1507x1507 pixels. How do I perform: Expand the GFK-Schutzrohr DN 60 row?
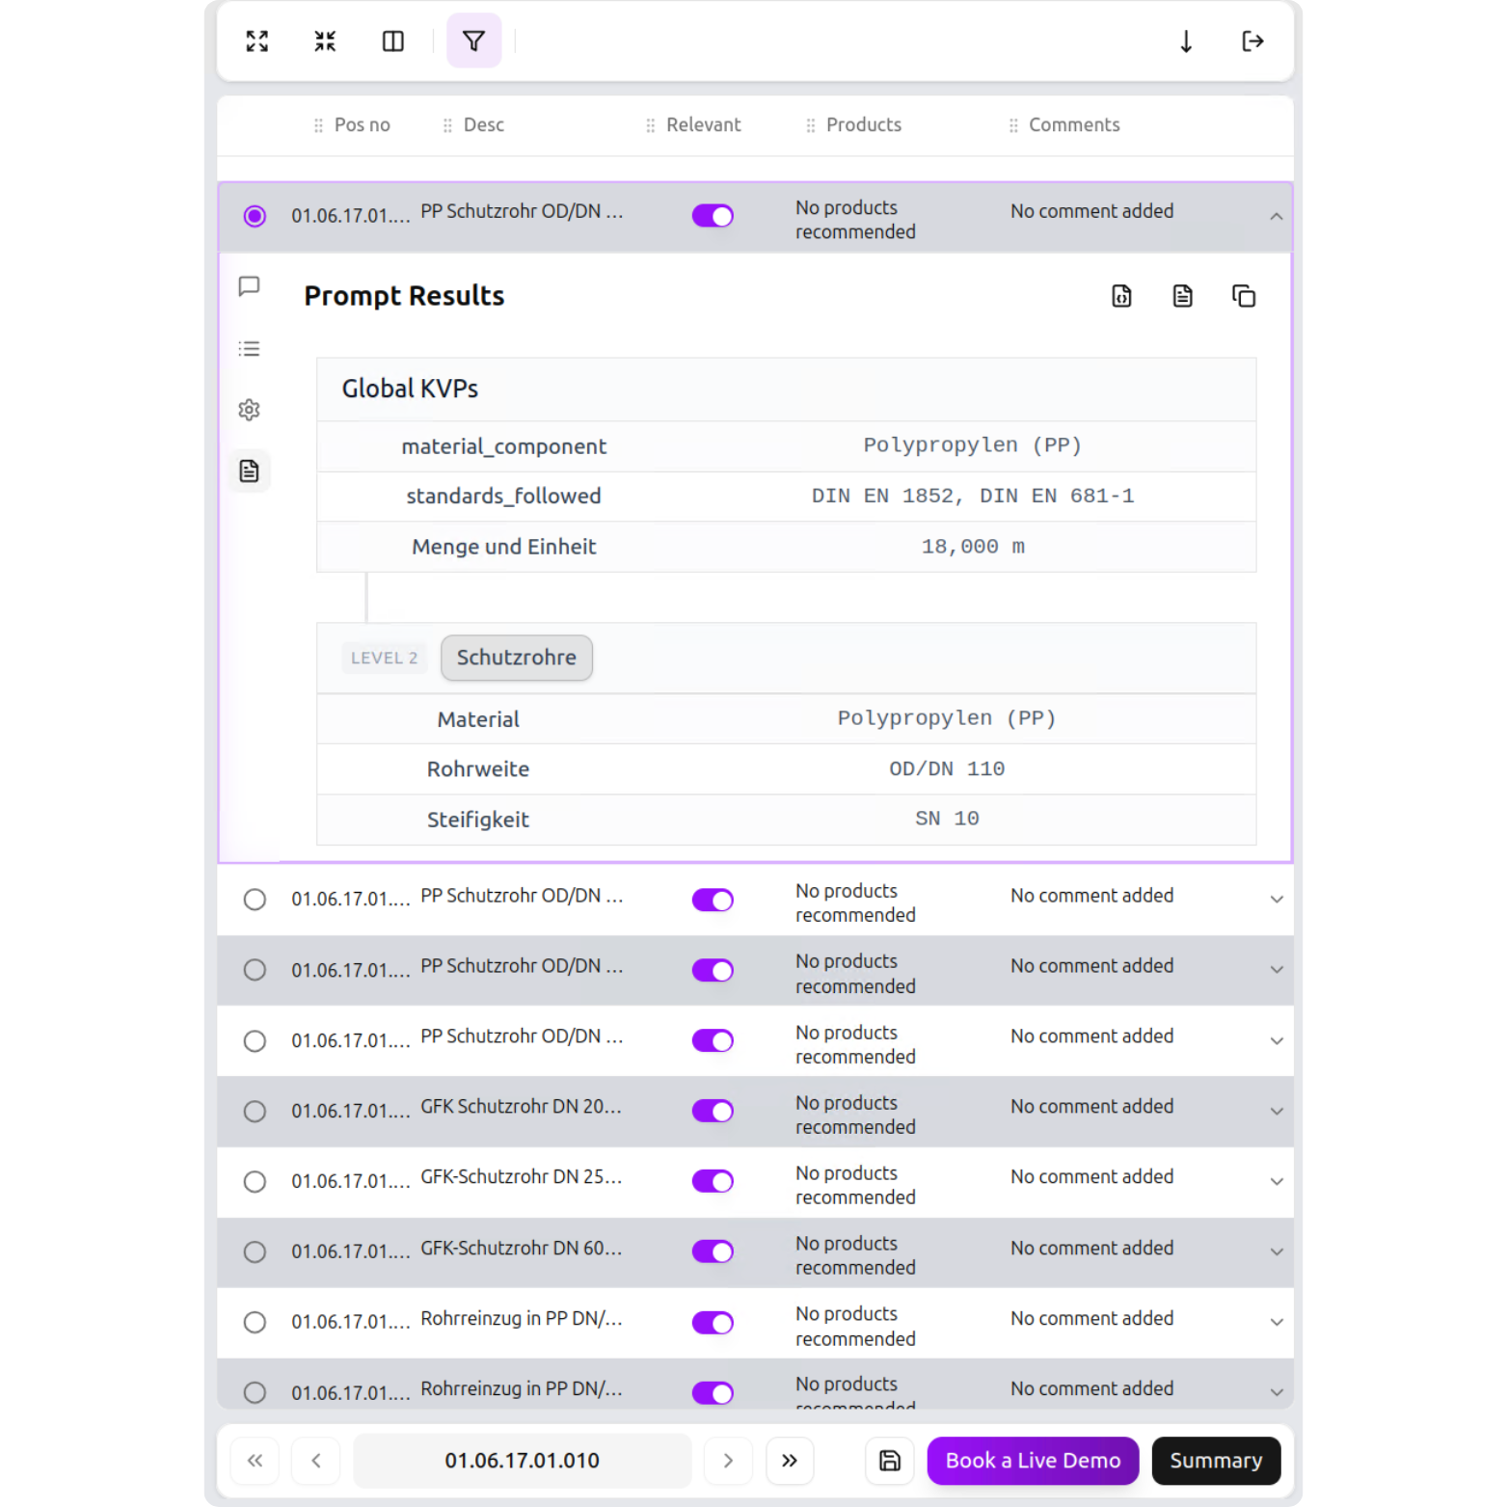coord(1276,1251)
